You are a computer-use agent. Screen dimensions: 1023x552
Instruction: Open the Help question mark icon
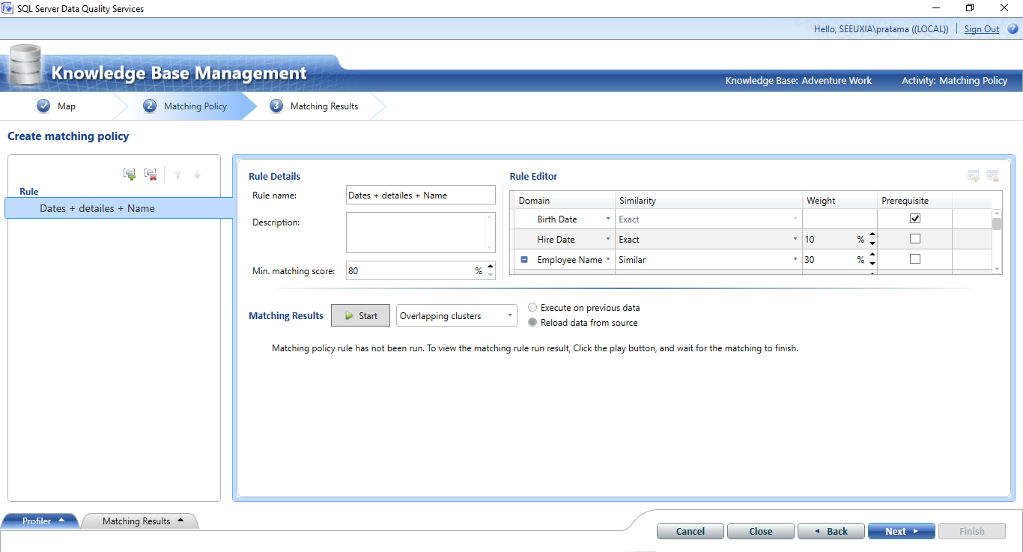pyautogui.click(x=1013, y=29)
